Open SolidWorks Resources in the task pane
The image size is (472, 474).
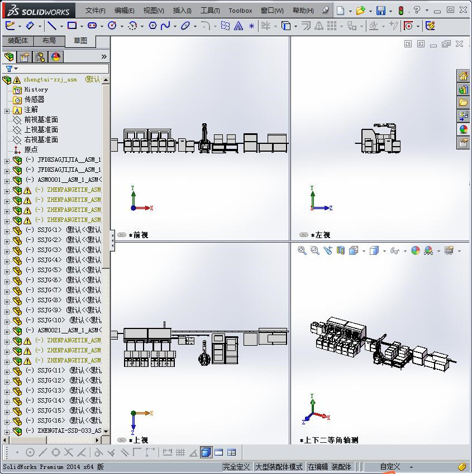pos(463,76)
